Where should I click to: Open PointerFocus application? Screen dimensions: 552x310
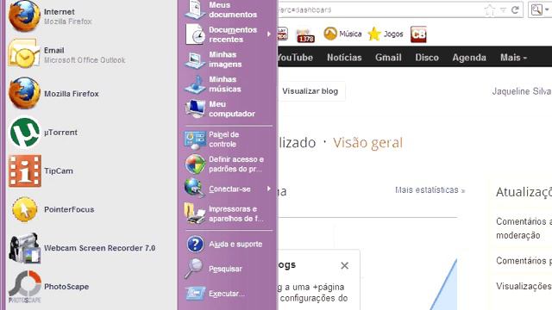[91, 209]
